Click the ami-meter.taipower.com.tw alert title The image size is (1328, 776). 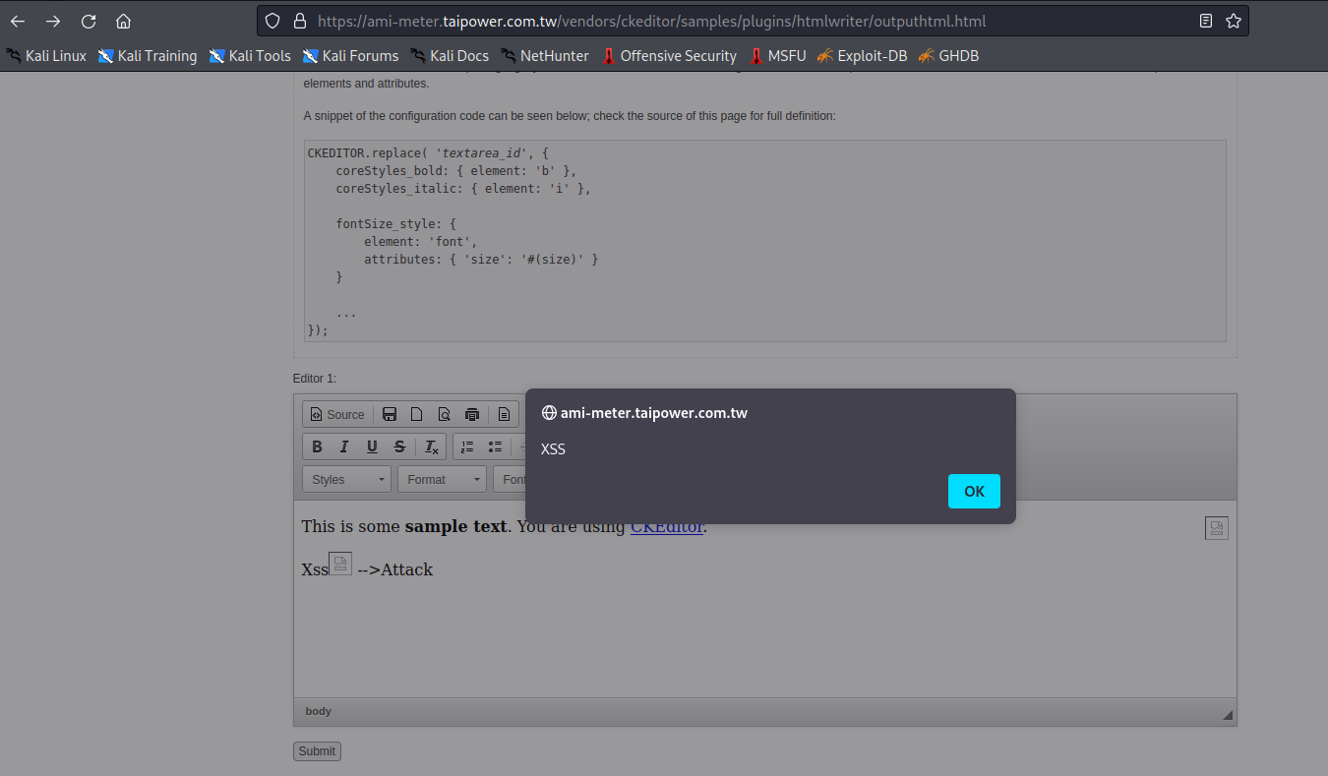point(654,413)
